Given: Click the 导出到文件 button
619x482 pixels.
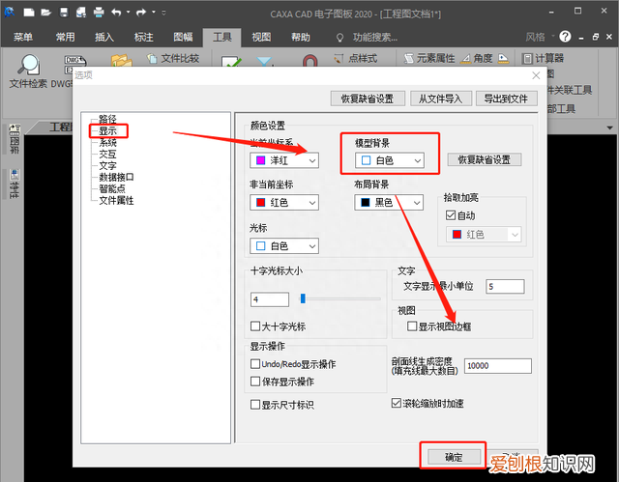Looking at the screenshot, I should click(x=506, y=99).
